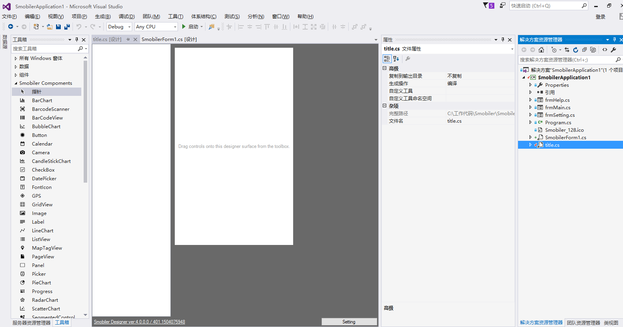This screenshot has height=327, width=623.
Task: Click the Setting button in designer
Action: 349,322
